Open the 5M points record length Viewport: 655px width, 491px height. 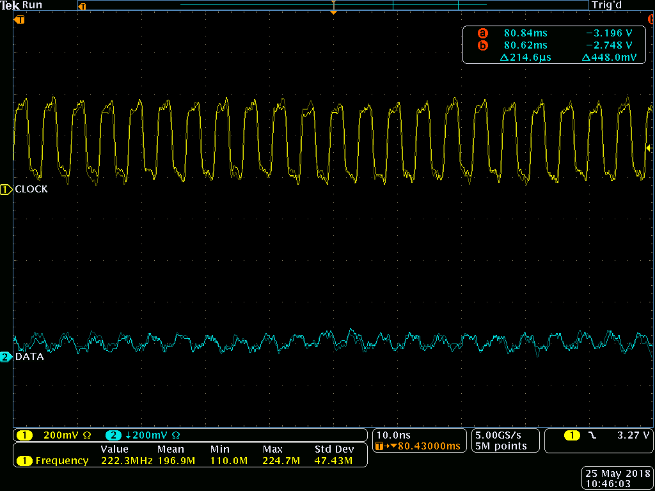click(x=500, y=446)
